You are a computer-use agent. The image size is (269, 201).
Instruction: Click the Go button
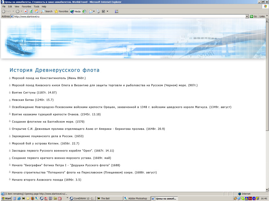tap(253, 17)
